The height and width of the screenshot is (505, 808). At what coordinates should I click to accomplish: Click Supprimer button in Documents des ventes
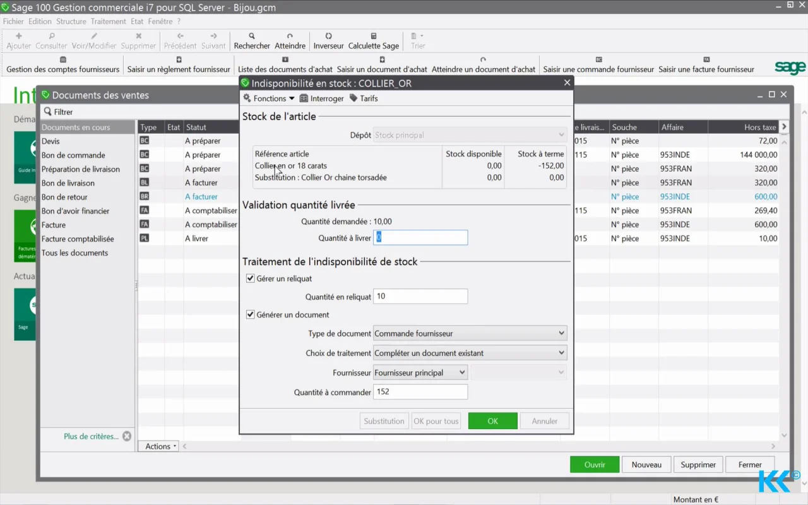tap(698, 465)
